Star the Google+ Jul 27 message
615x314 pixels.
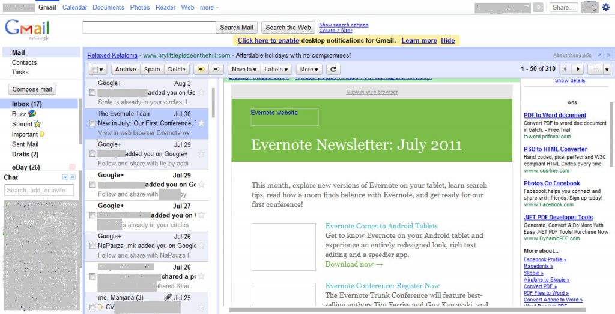click(201, 215)
